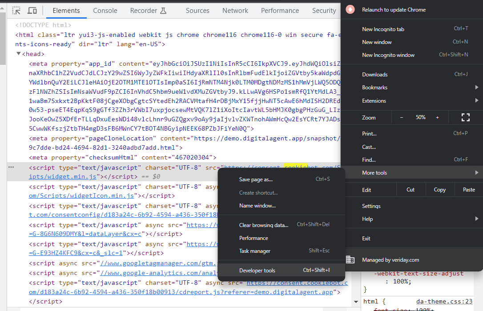Open the Network tab

(x=235, y=11)
